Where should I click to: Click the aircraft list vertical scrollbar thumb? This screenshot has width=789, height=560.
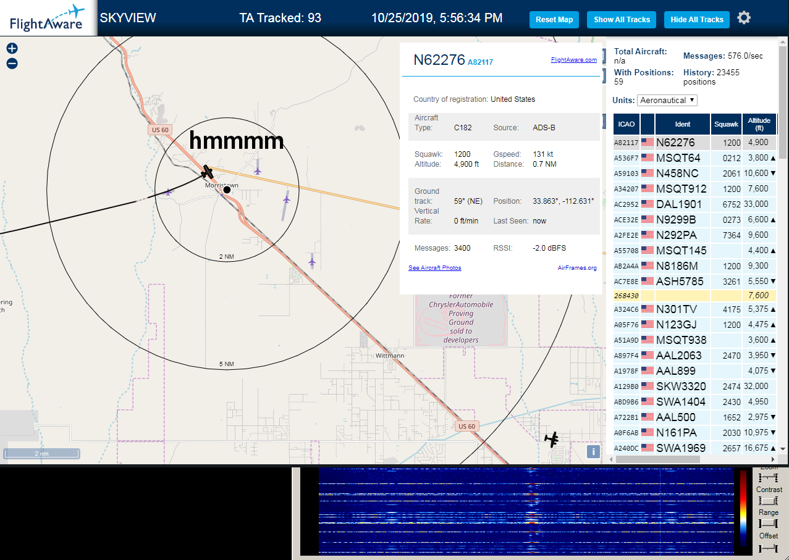[782, 102]
